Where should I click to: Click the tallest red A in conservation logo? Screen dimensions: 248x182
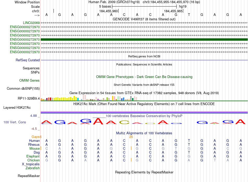pos(98,121)
